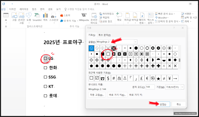Click the Tell Me search box
199x117 pixels.
80,9
